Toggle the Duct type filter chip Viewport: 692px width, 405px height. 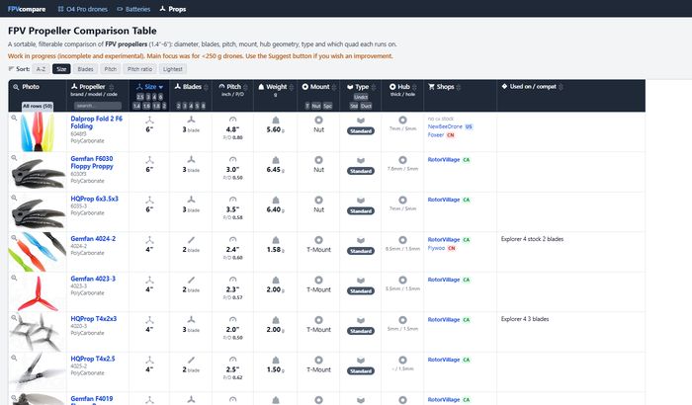coord(366,106)
